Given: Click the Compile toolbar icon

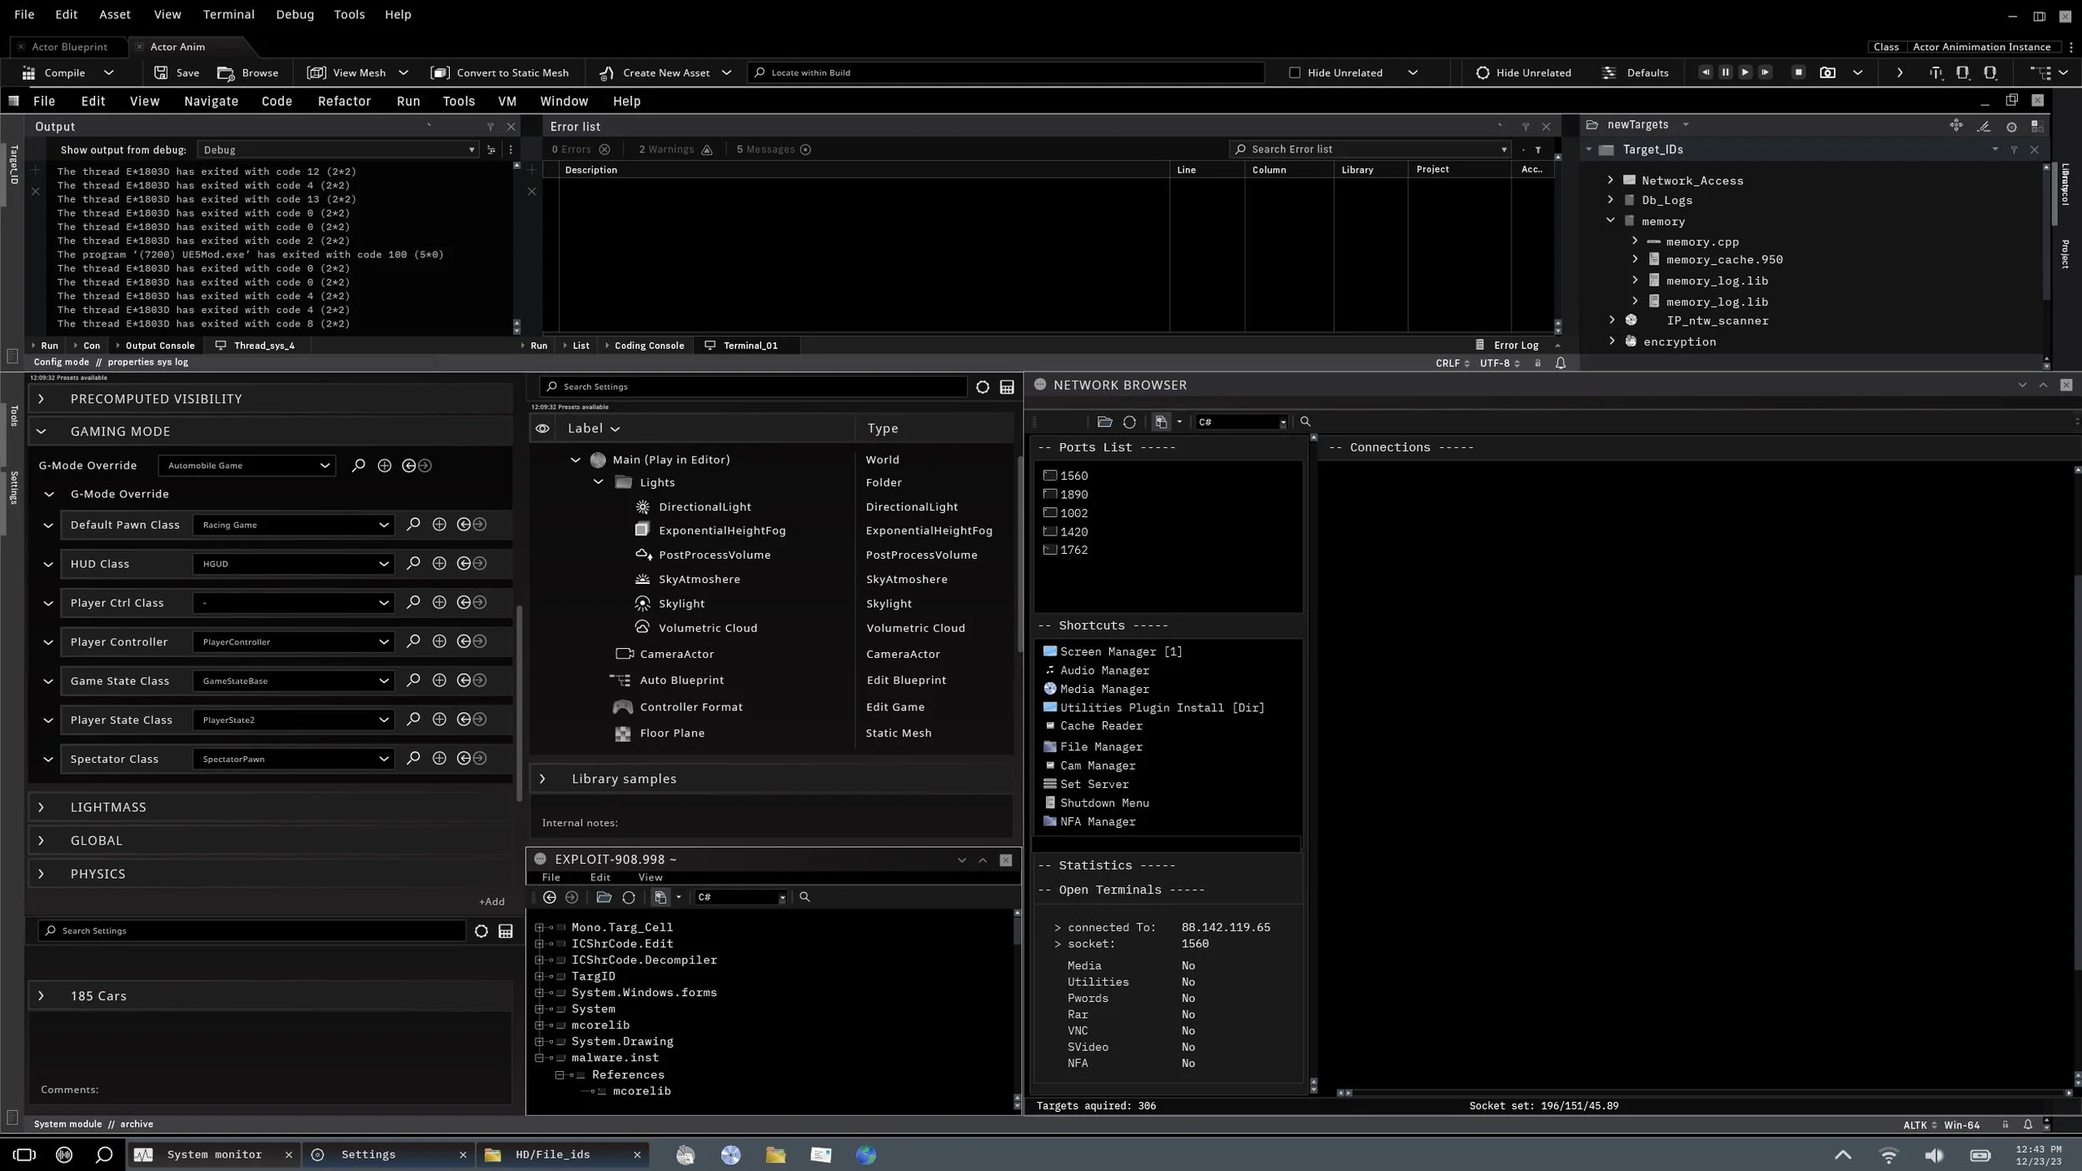Looking at the screenshot, I should [29, 73].
